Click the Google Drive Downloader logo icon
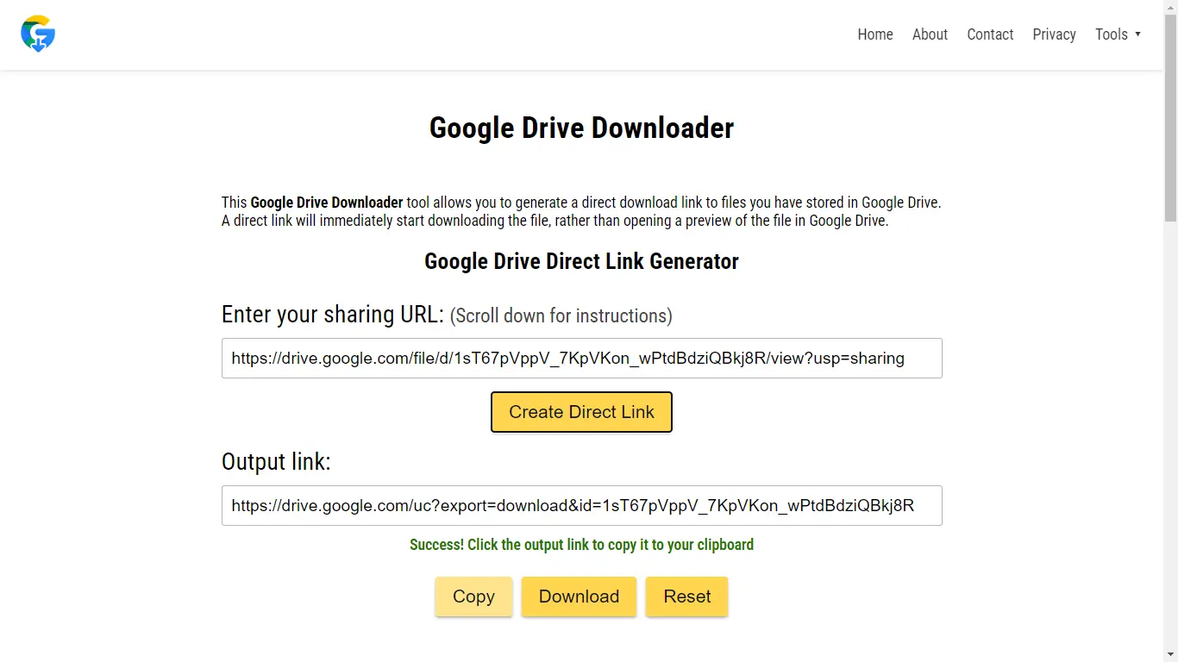The width and height of the screenshot is (1178, 662). (x=38, y=34)
